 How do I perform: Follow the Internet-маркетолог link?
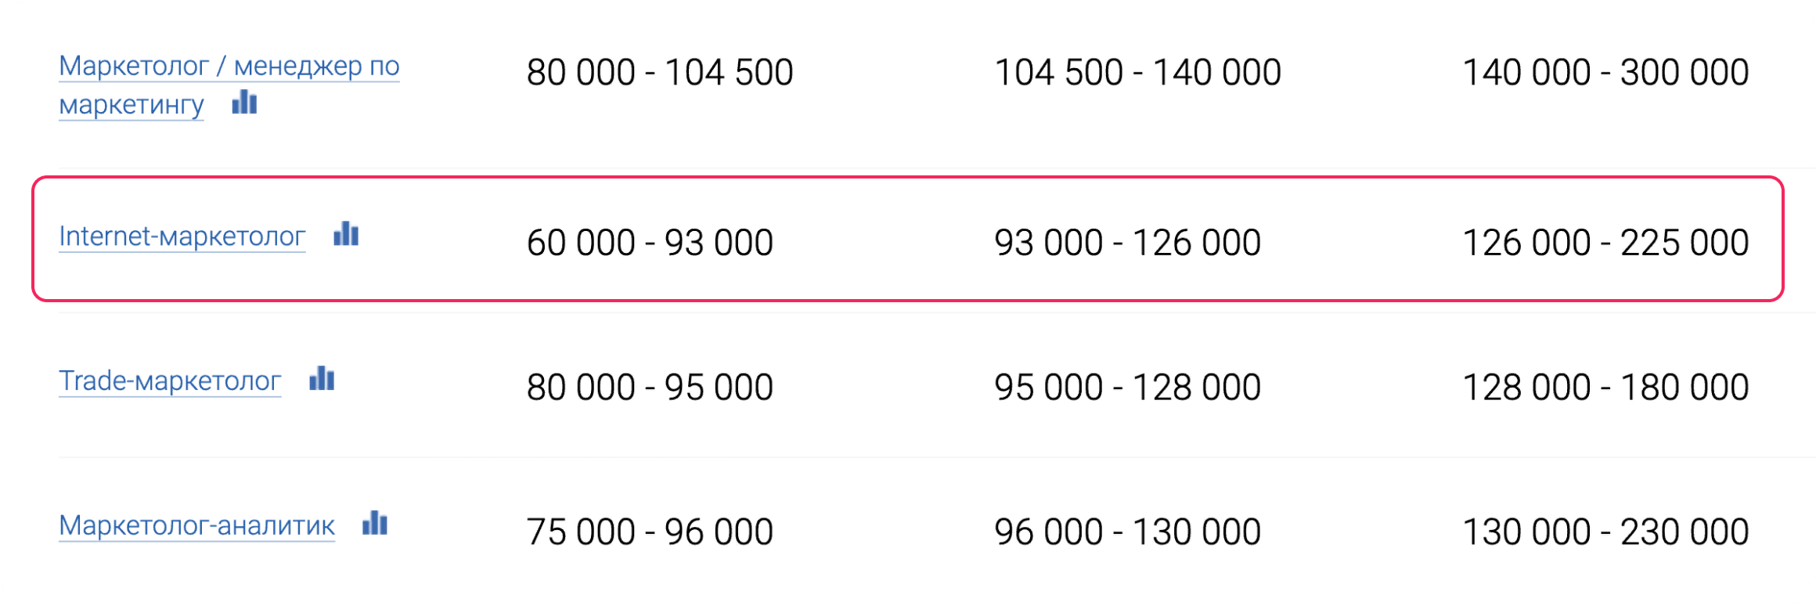[182, 236]
